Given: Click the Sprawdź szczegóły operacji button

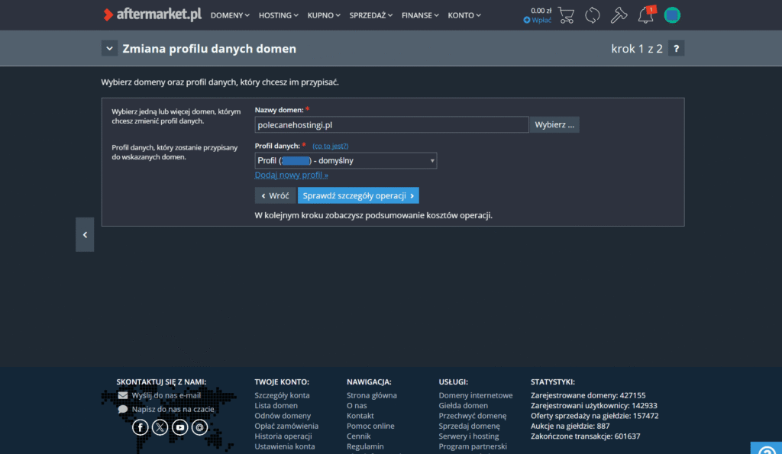Looking at the screenshot, I should click(x=358, y=196).
